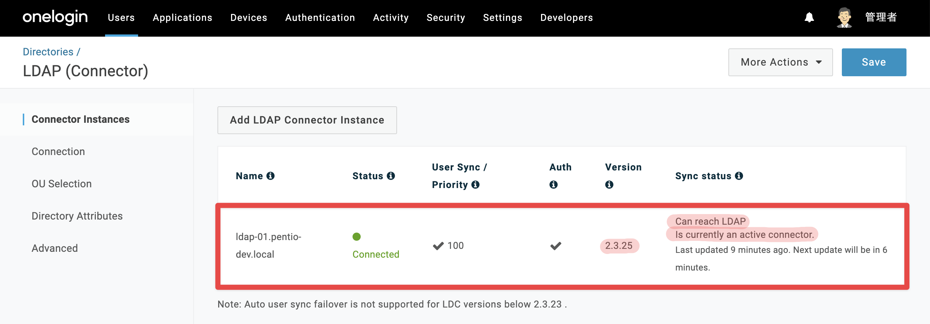Open the Security menu
930x324 pixels.
click(446, 18)
